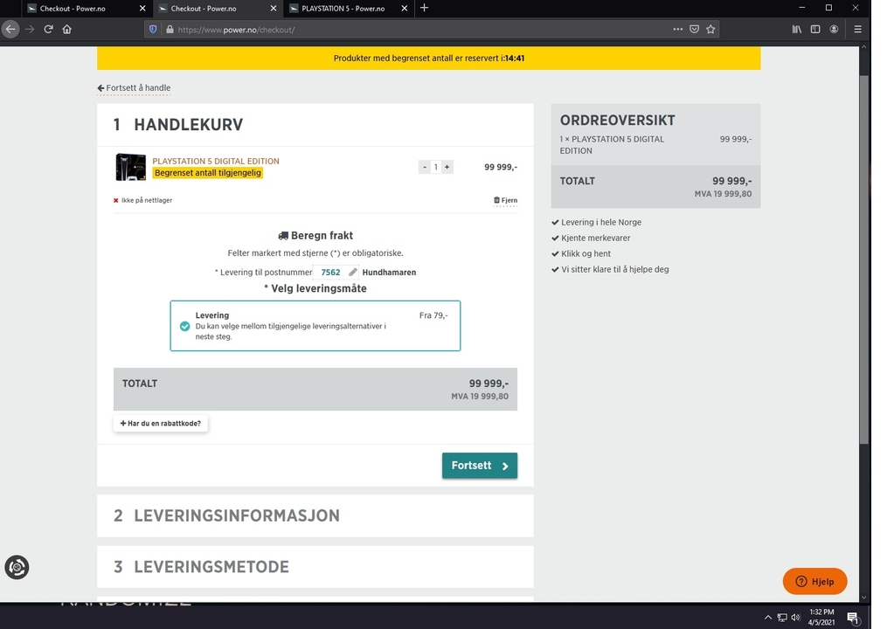Edit the postal code with pencil icon

pyautogui.click(x=353, y=272)
